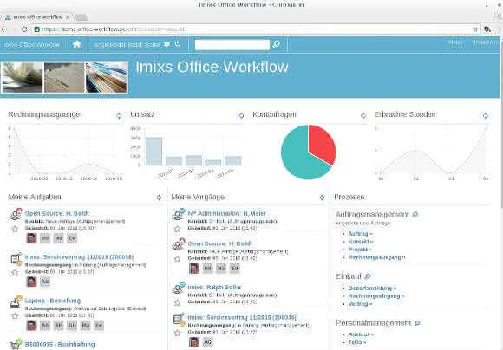Click search icon next to Auftragsmanagement
Viewport: 503px width, 350px height.
[415, 214]
